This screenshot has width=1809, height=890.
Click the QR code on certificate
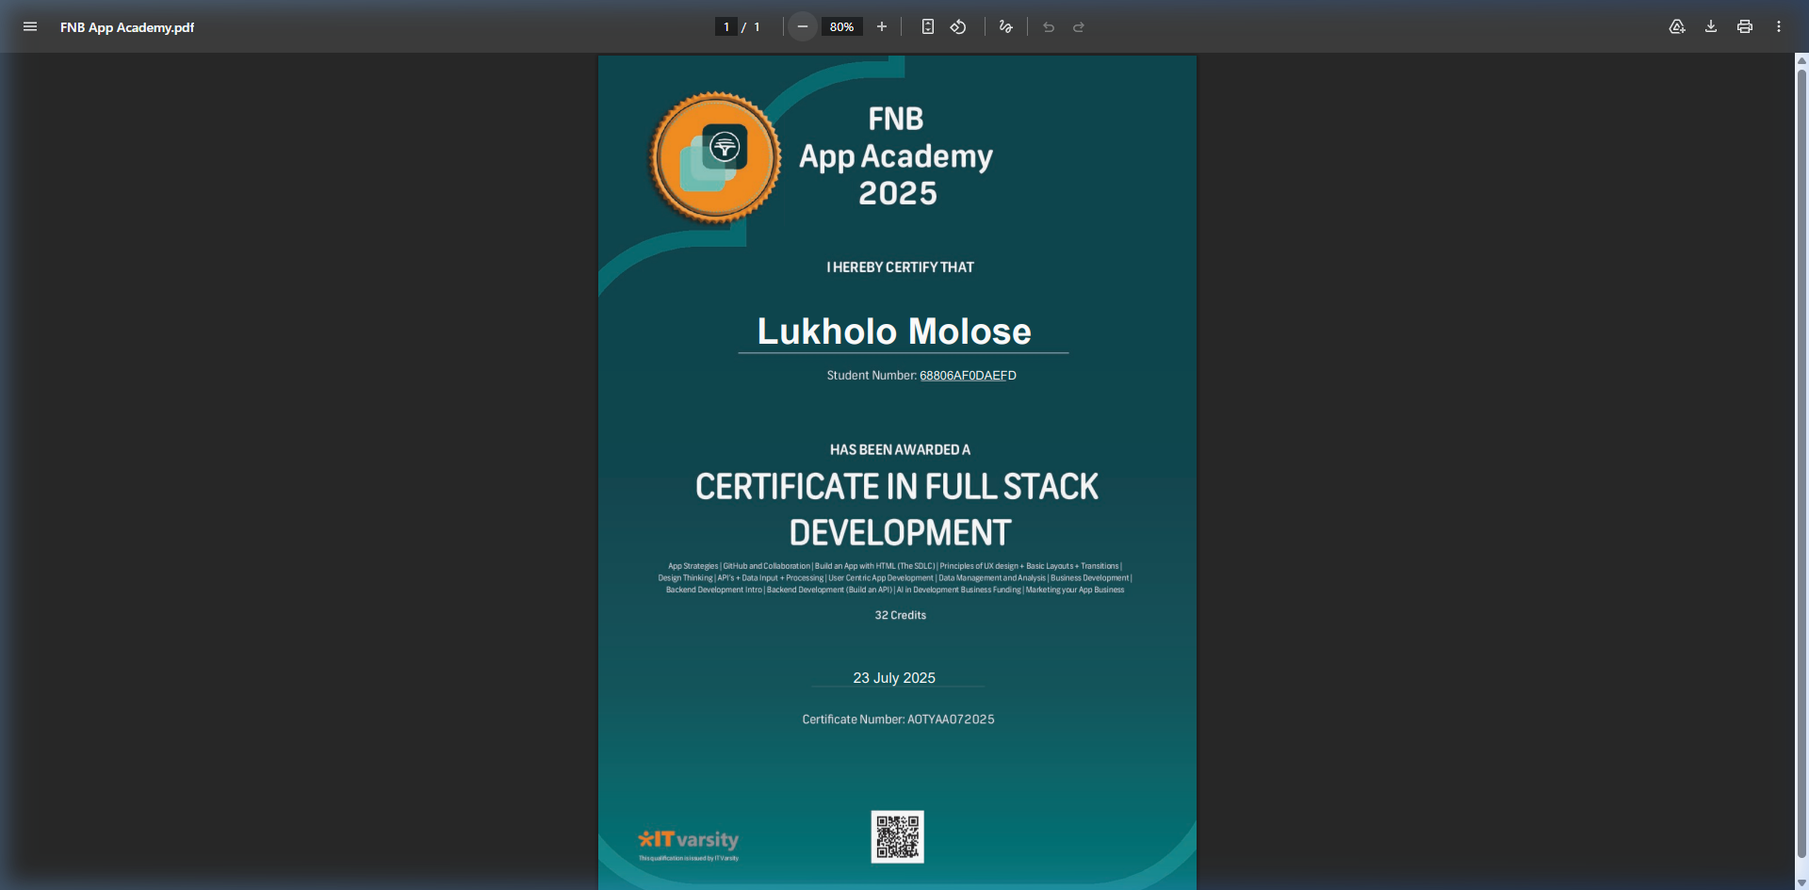tap(897, 836)
